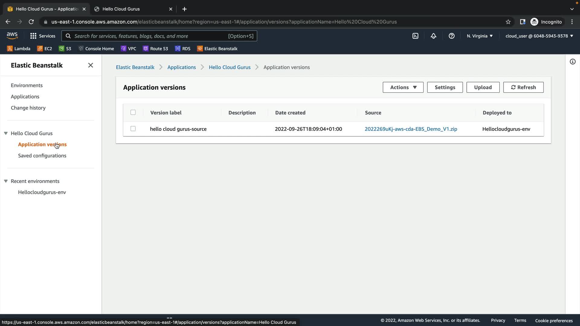Viewport: 580px width, 326px height.
Task: Open the info panel icon at right
Action: [x=572, y=62]
